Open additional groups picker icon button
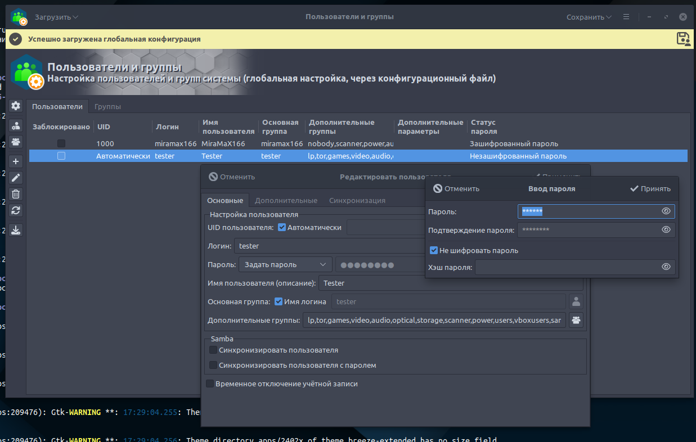Screen dimensions: 696x442 (x=576, y=321)
